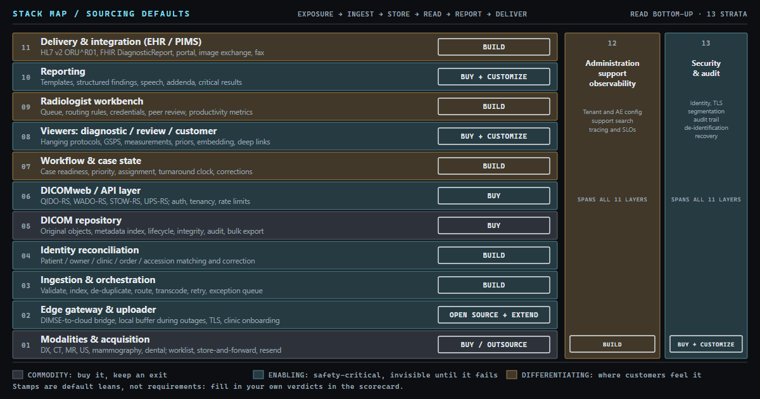Click the COMMODITY legend color swatch
The image size is (760, 399).
18,375
